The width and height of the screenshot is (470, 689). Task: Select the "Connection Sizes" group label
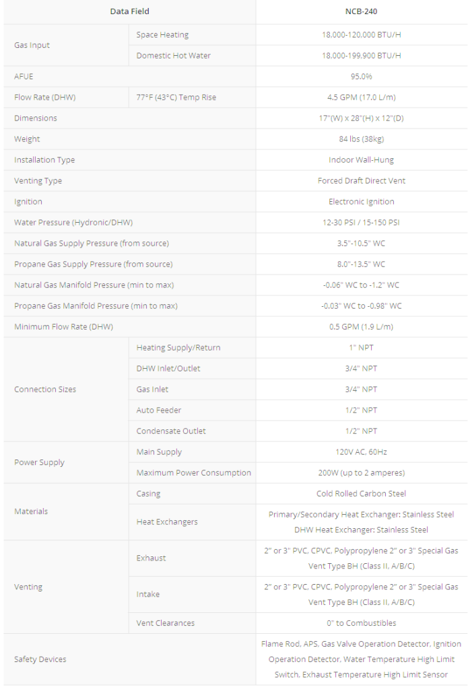click(x=45, y=390)
